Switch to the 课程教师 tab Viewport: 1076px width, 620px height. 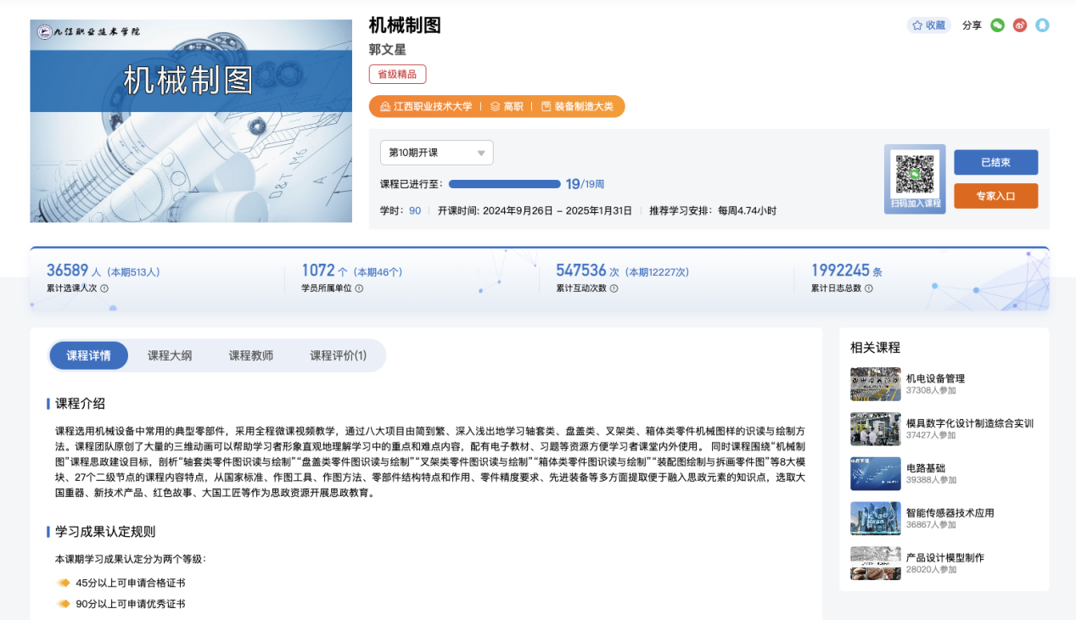click(250, 355)
